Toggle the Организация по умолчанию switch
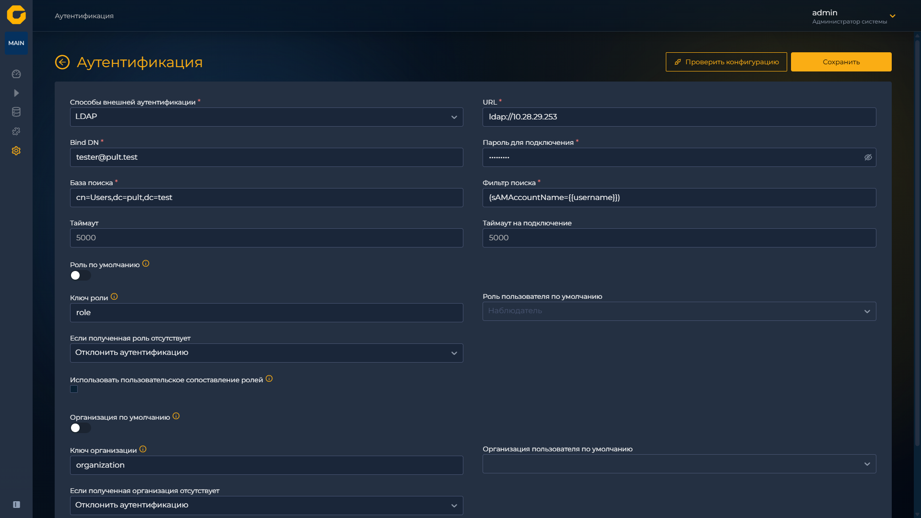This screenshot has width=921, height=518. (x=80, y=428)
